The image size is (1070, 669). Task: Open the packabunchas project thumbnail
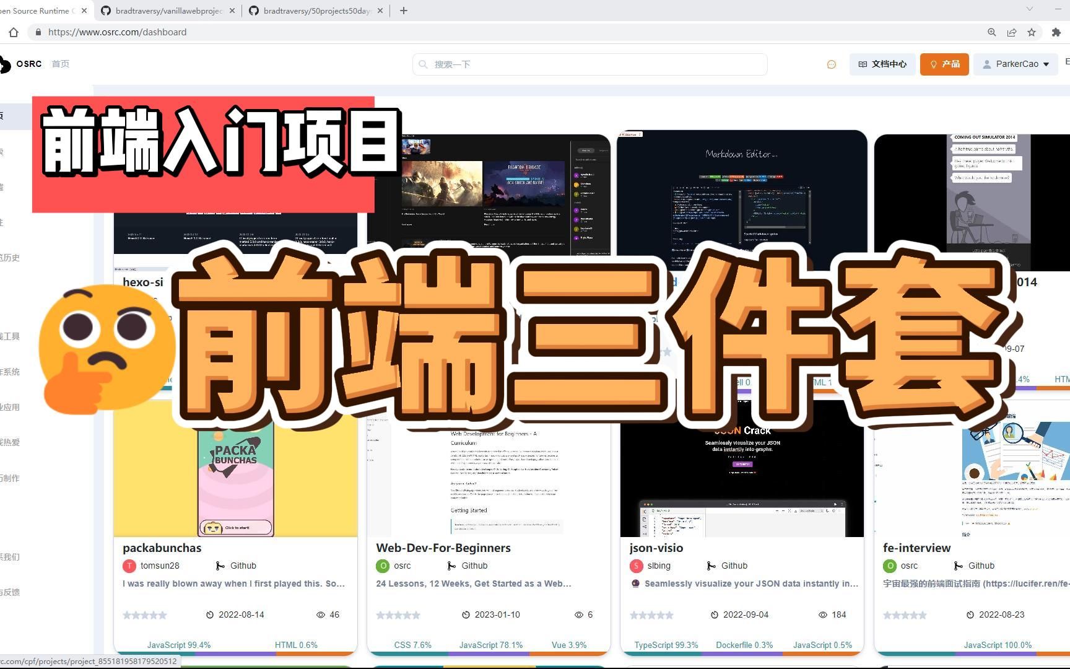235,468
